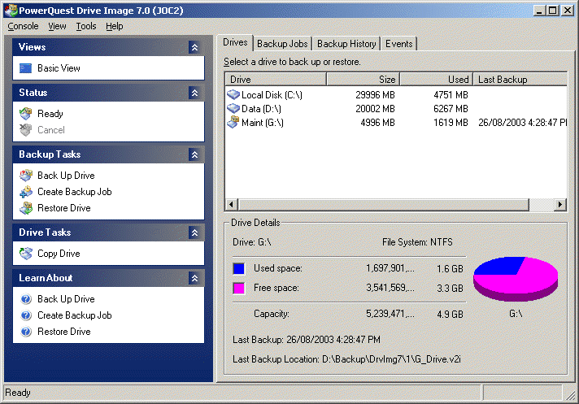Screen dimensions: 579x404
Task: Click the Maint (G:\) drive icon
Action: [x=234, y=123]
